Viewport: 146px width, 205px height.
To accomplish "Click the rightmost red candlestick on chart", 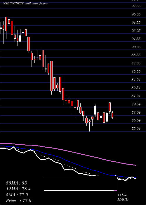I will tap(112, 115).
